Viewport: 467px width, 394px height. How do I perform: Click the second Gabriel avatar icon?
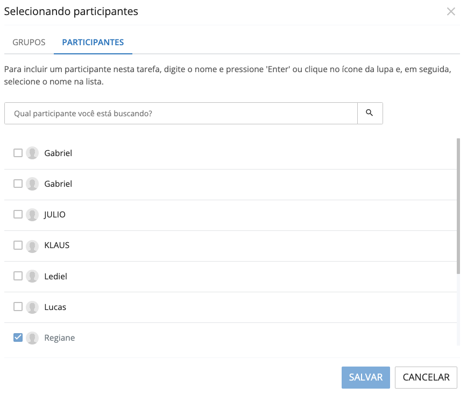(32, 184)
